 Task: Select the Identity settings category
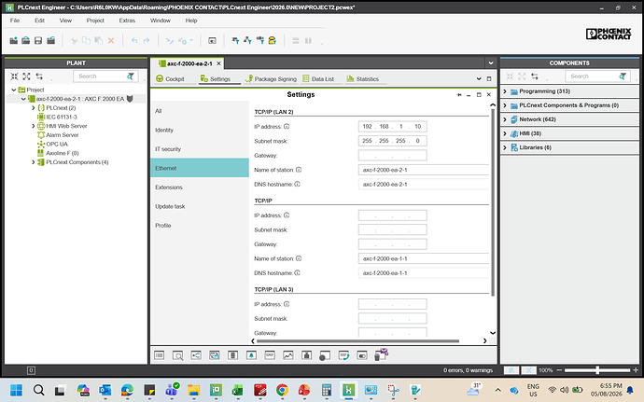pos(200,131)
